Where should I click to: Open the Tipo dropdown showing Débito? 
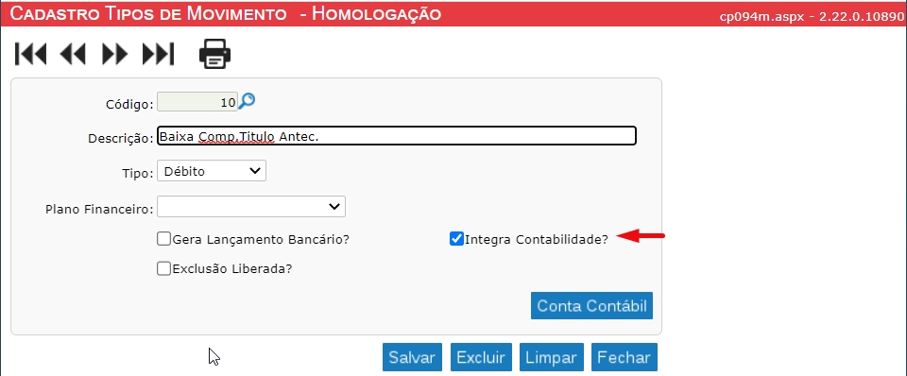point(212,171)
